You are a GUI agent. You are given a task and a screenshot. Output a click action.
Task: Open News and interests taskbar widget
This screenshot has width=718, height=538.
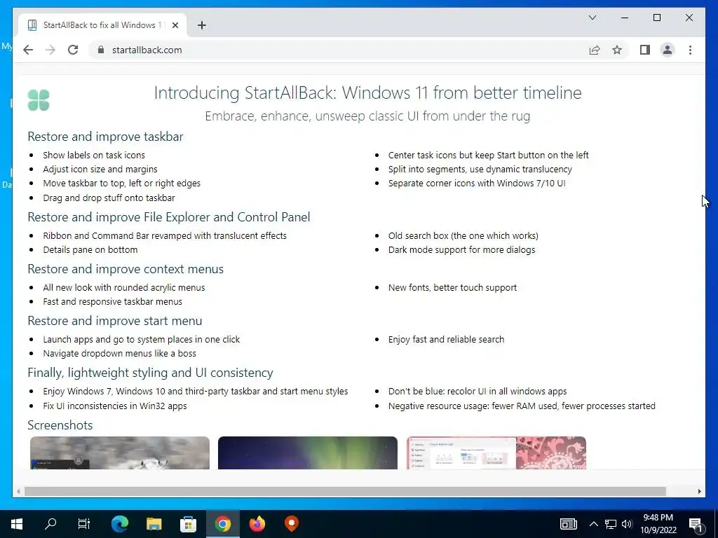pos(568,524)
